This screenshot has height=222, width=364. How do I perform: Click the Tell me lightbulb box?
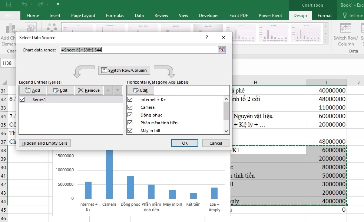353,16
